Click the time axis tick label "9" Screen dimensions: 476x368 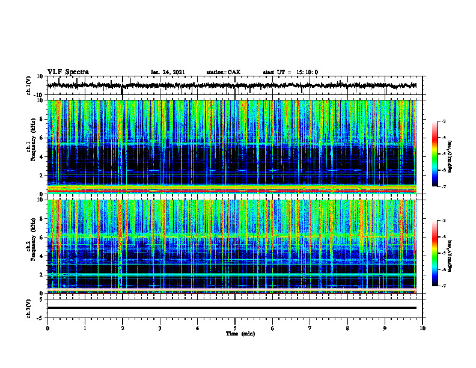(385, 328)
